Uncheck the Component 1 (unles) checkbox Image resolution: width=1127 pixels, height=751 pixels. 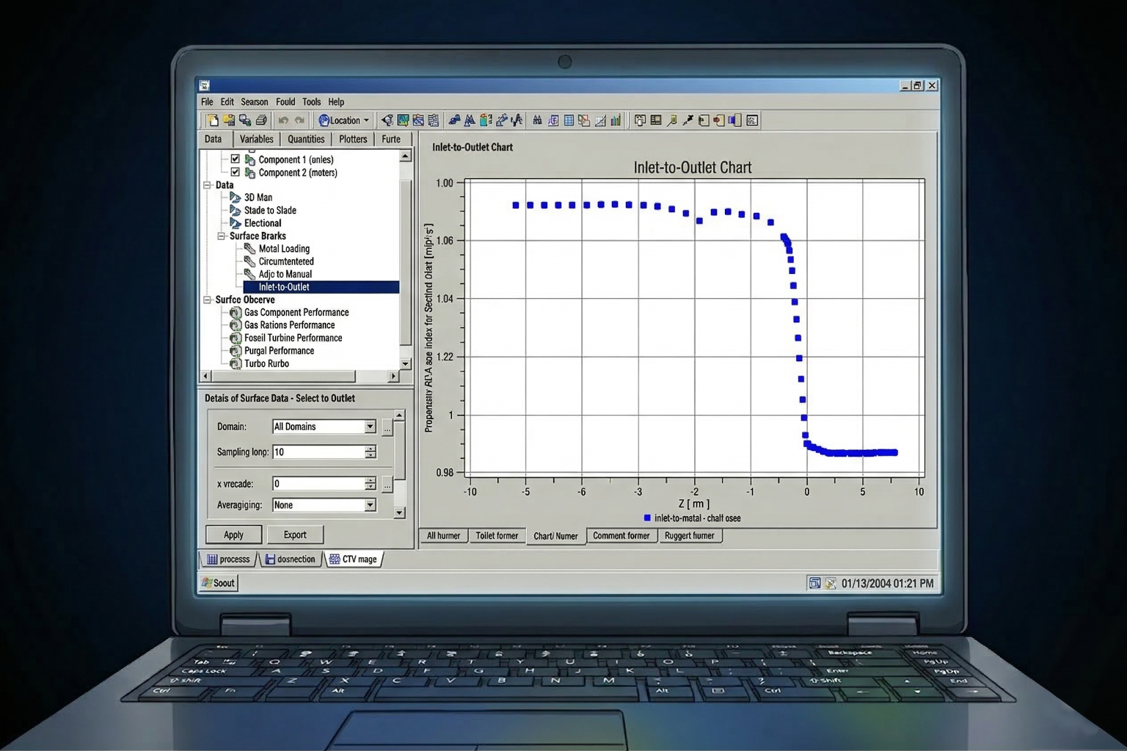pyautogui.click(x=236, y=159)
